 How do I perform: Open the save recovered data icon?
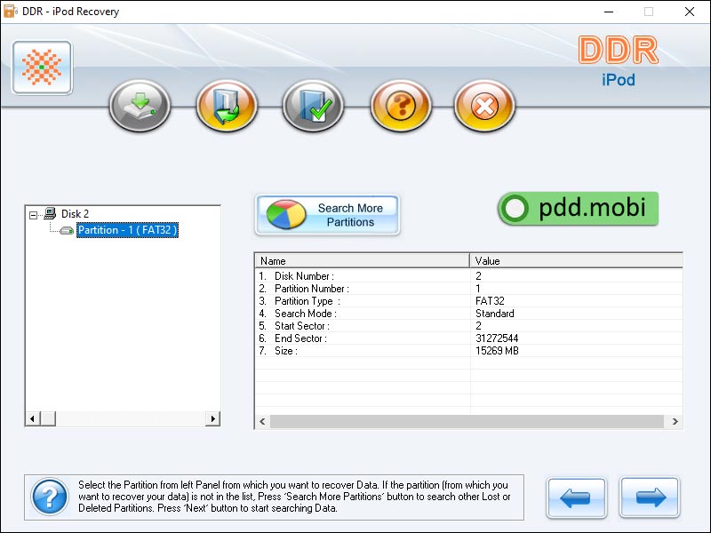click(225, 105)
